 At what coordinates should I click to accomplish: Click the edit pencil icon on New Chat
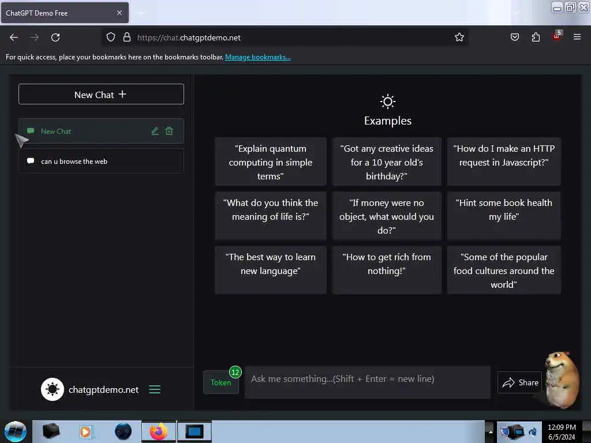(155, 131)
